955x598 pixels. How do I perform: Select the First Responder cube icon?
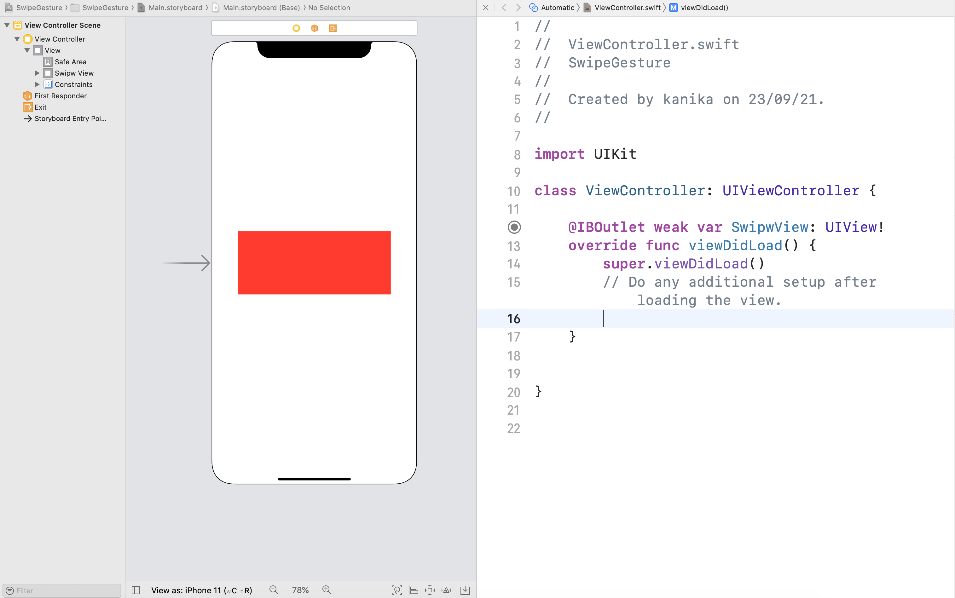[27, 96]
